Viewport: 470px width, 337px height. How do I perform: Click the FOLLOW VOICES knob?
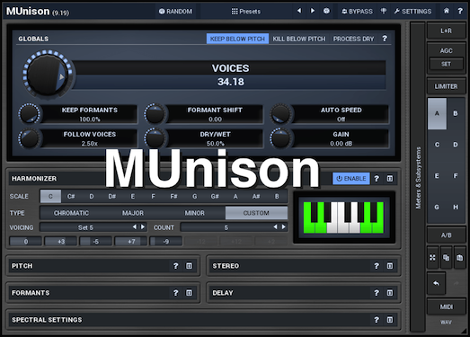(x=29, y=138)
